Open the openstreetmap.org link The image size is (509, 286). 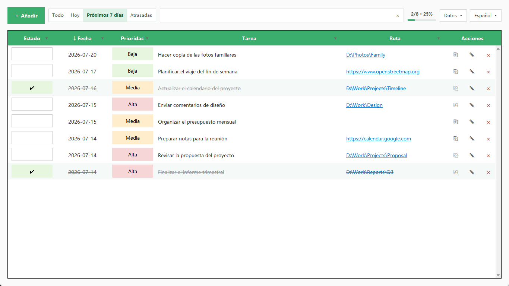(383, 71)
